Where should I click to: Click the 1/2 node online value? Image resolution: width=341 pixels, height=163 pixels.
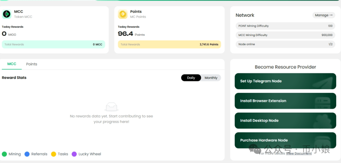(331, 44)
